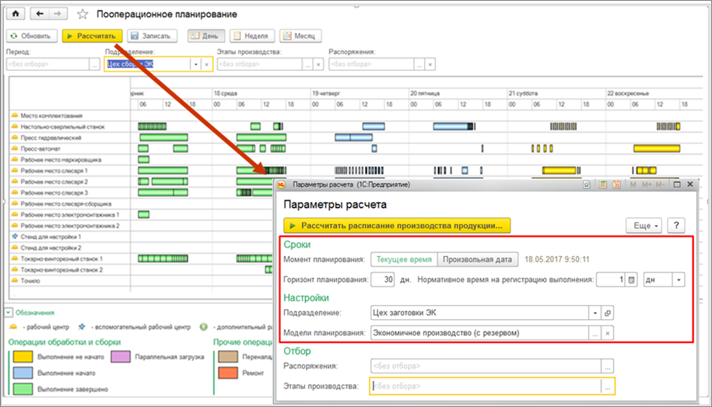Click Рассчитать расписание производства продукции button
Viewport: 712px width, 407px height.
[397, 226]
